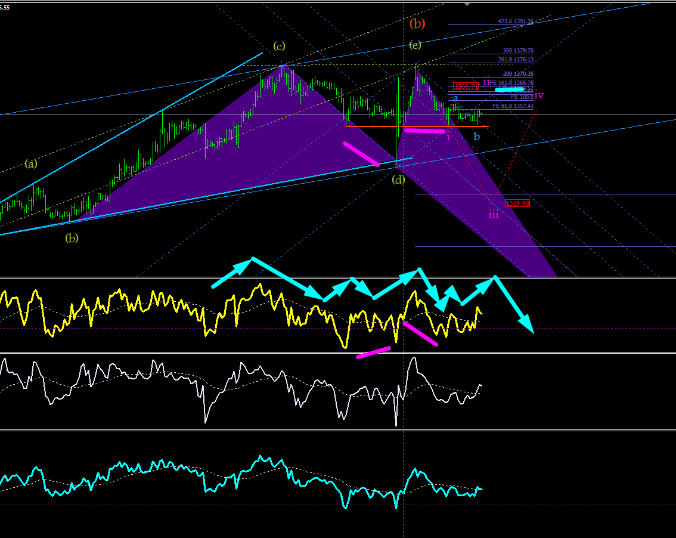Click the green (e) wave label
Viewport: 676px width, 538px height.
(x=415, y=45)
